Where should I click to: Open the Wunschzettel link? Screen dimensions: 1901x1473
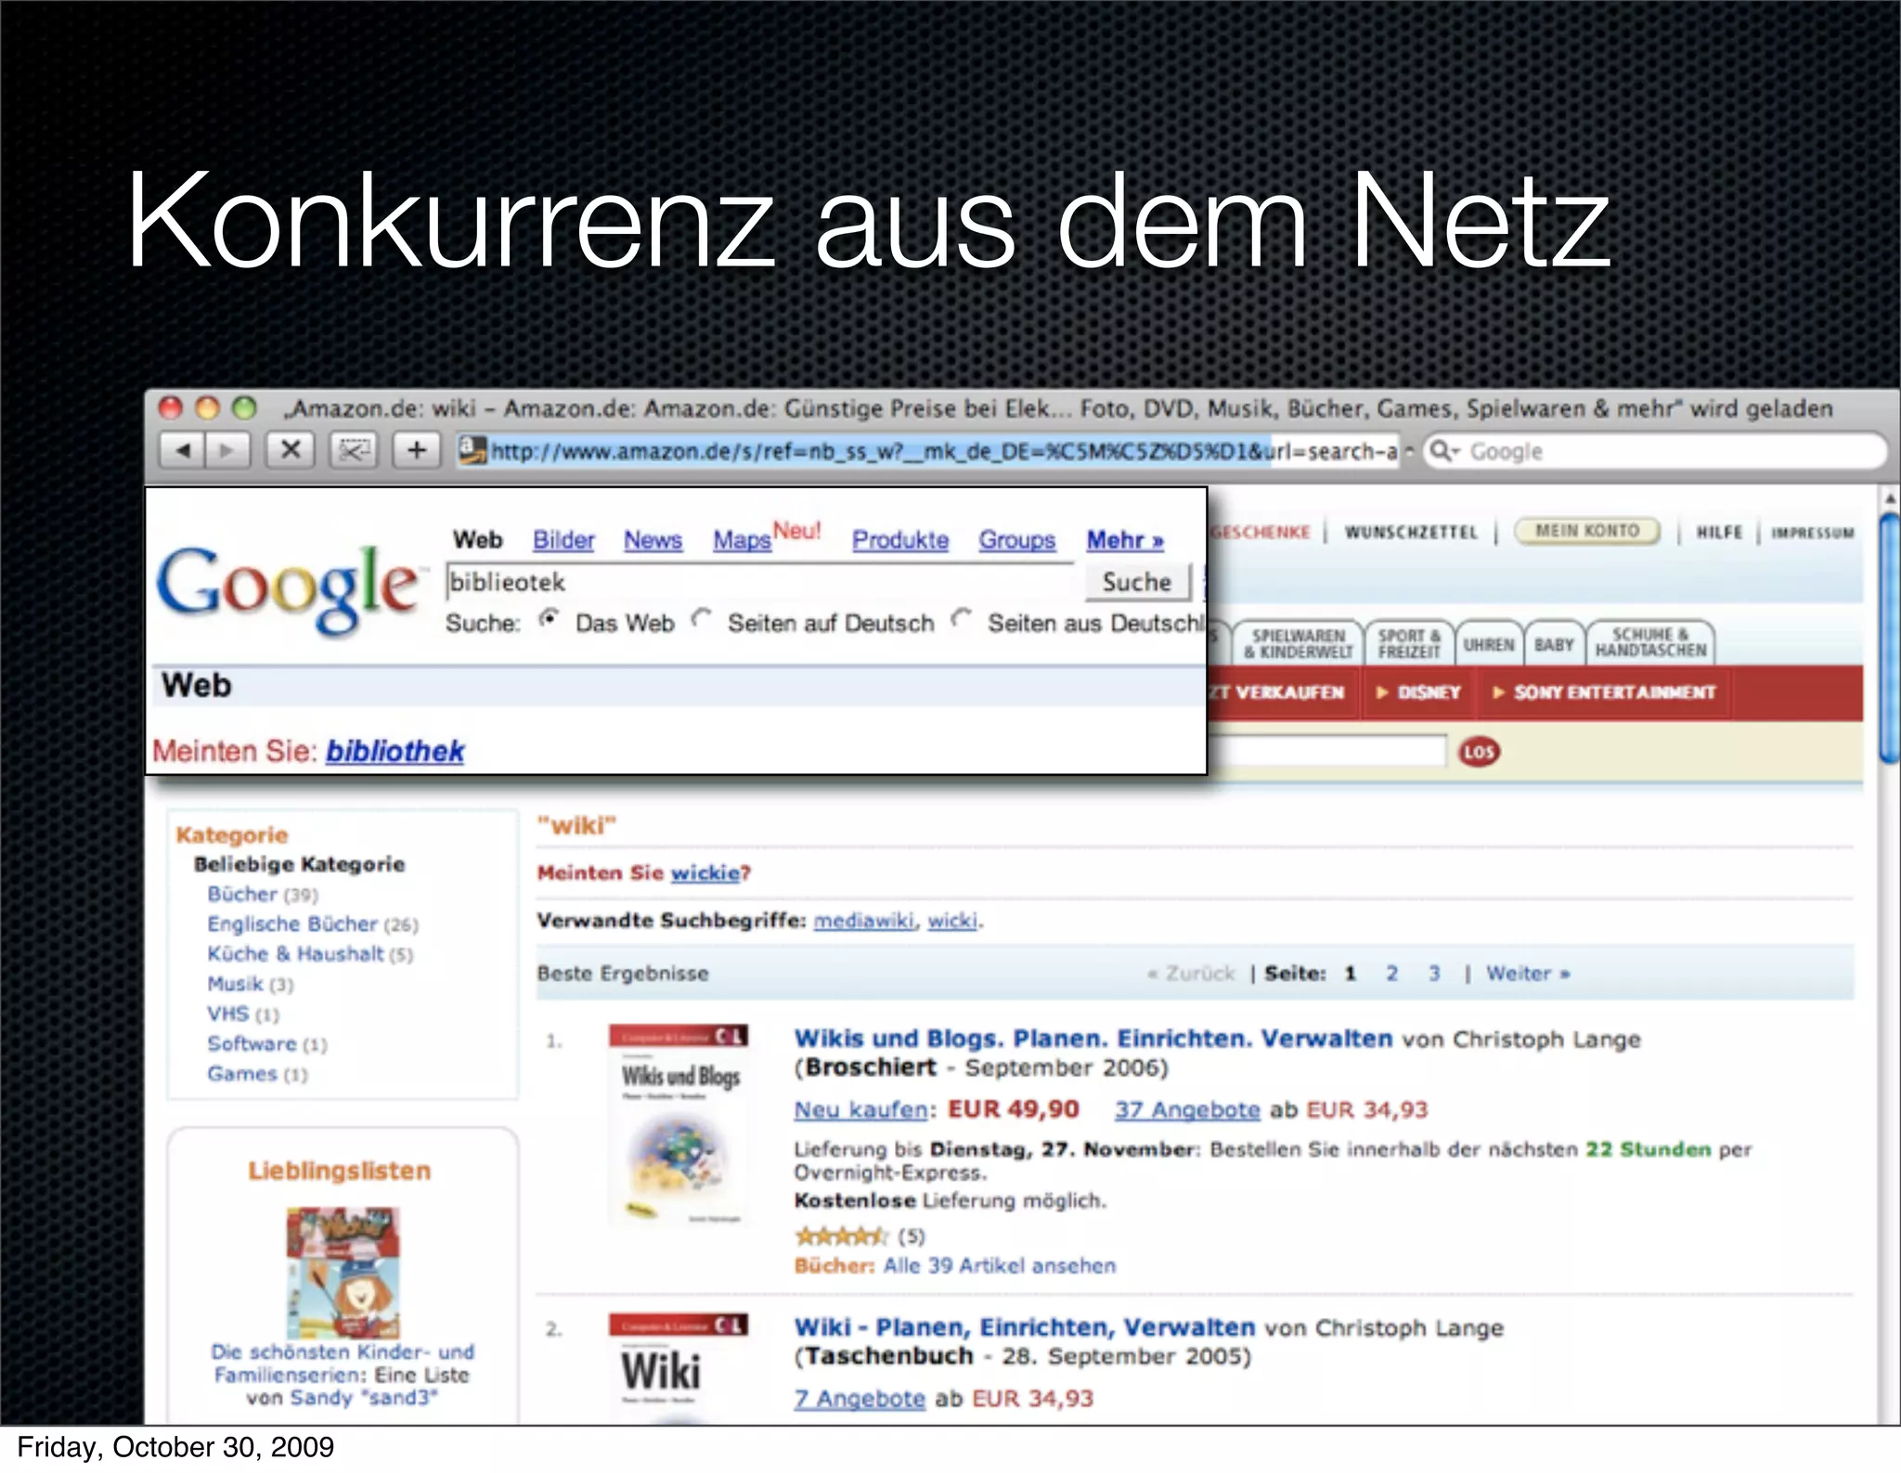pyautogui.click(x=1411, y=532)
